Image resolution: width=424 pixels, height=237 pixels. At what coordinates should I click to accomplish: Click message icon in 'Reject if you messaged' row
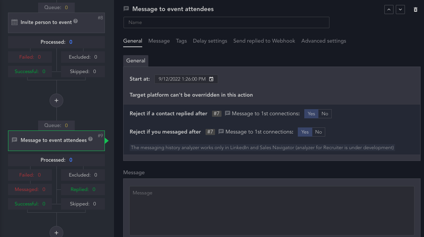221,132
